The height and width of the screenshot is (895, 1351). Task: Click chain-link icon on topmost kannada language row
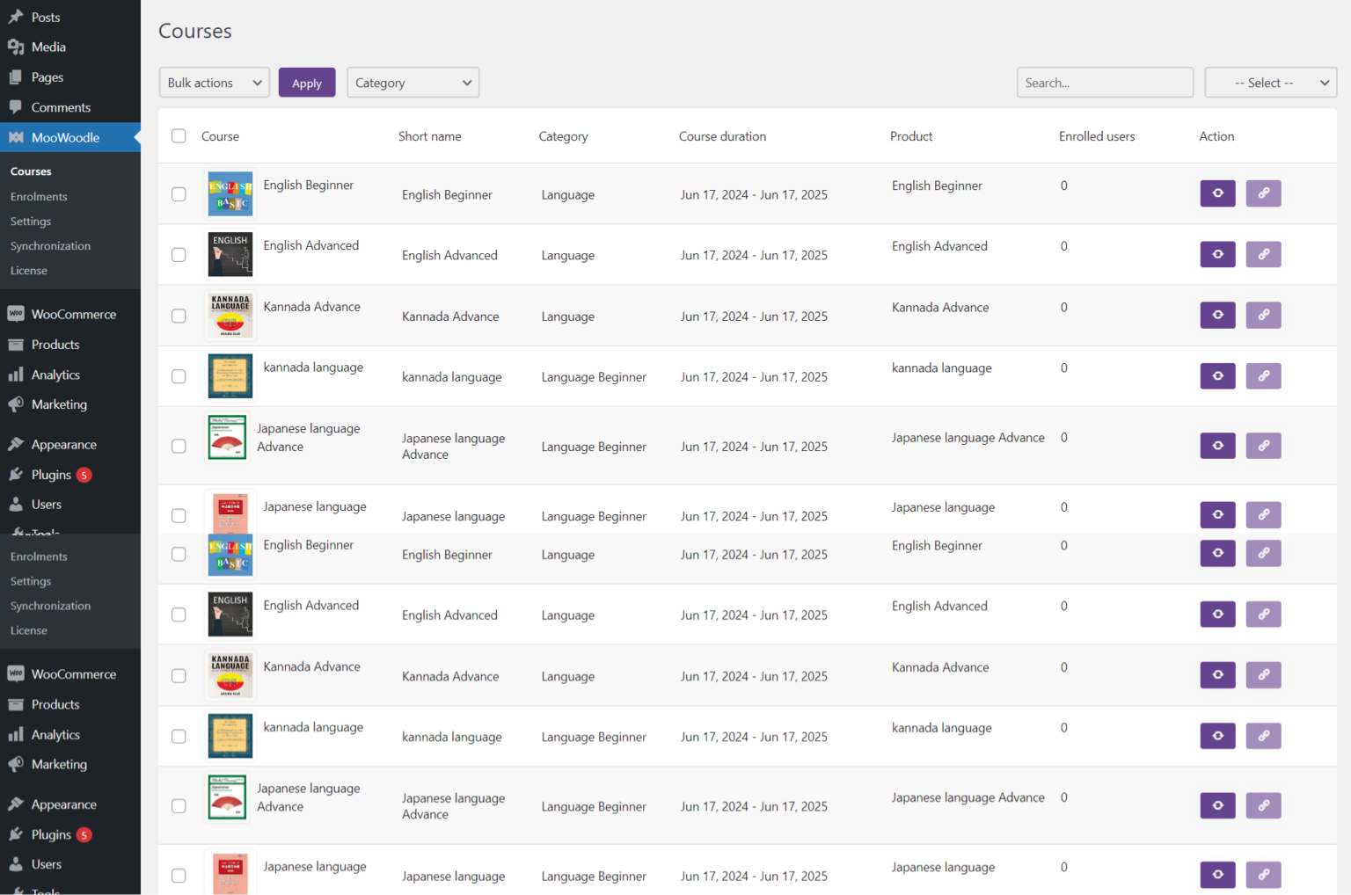[1263, 376]
